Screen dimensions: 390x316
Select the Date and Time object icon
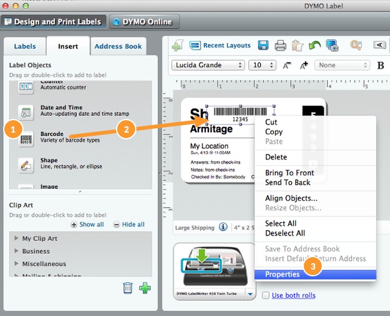pos(26,112)
